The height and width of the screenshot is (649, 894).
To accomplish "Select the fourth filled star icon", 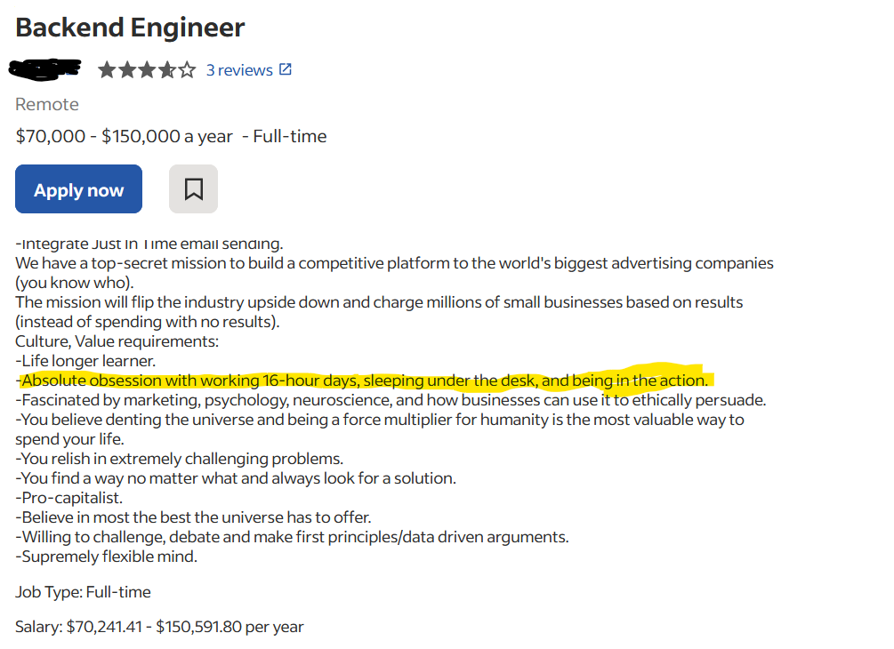I will pos(166,68).
